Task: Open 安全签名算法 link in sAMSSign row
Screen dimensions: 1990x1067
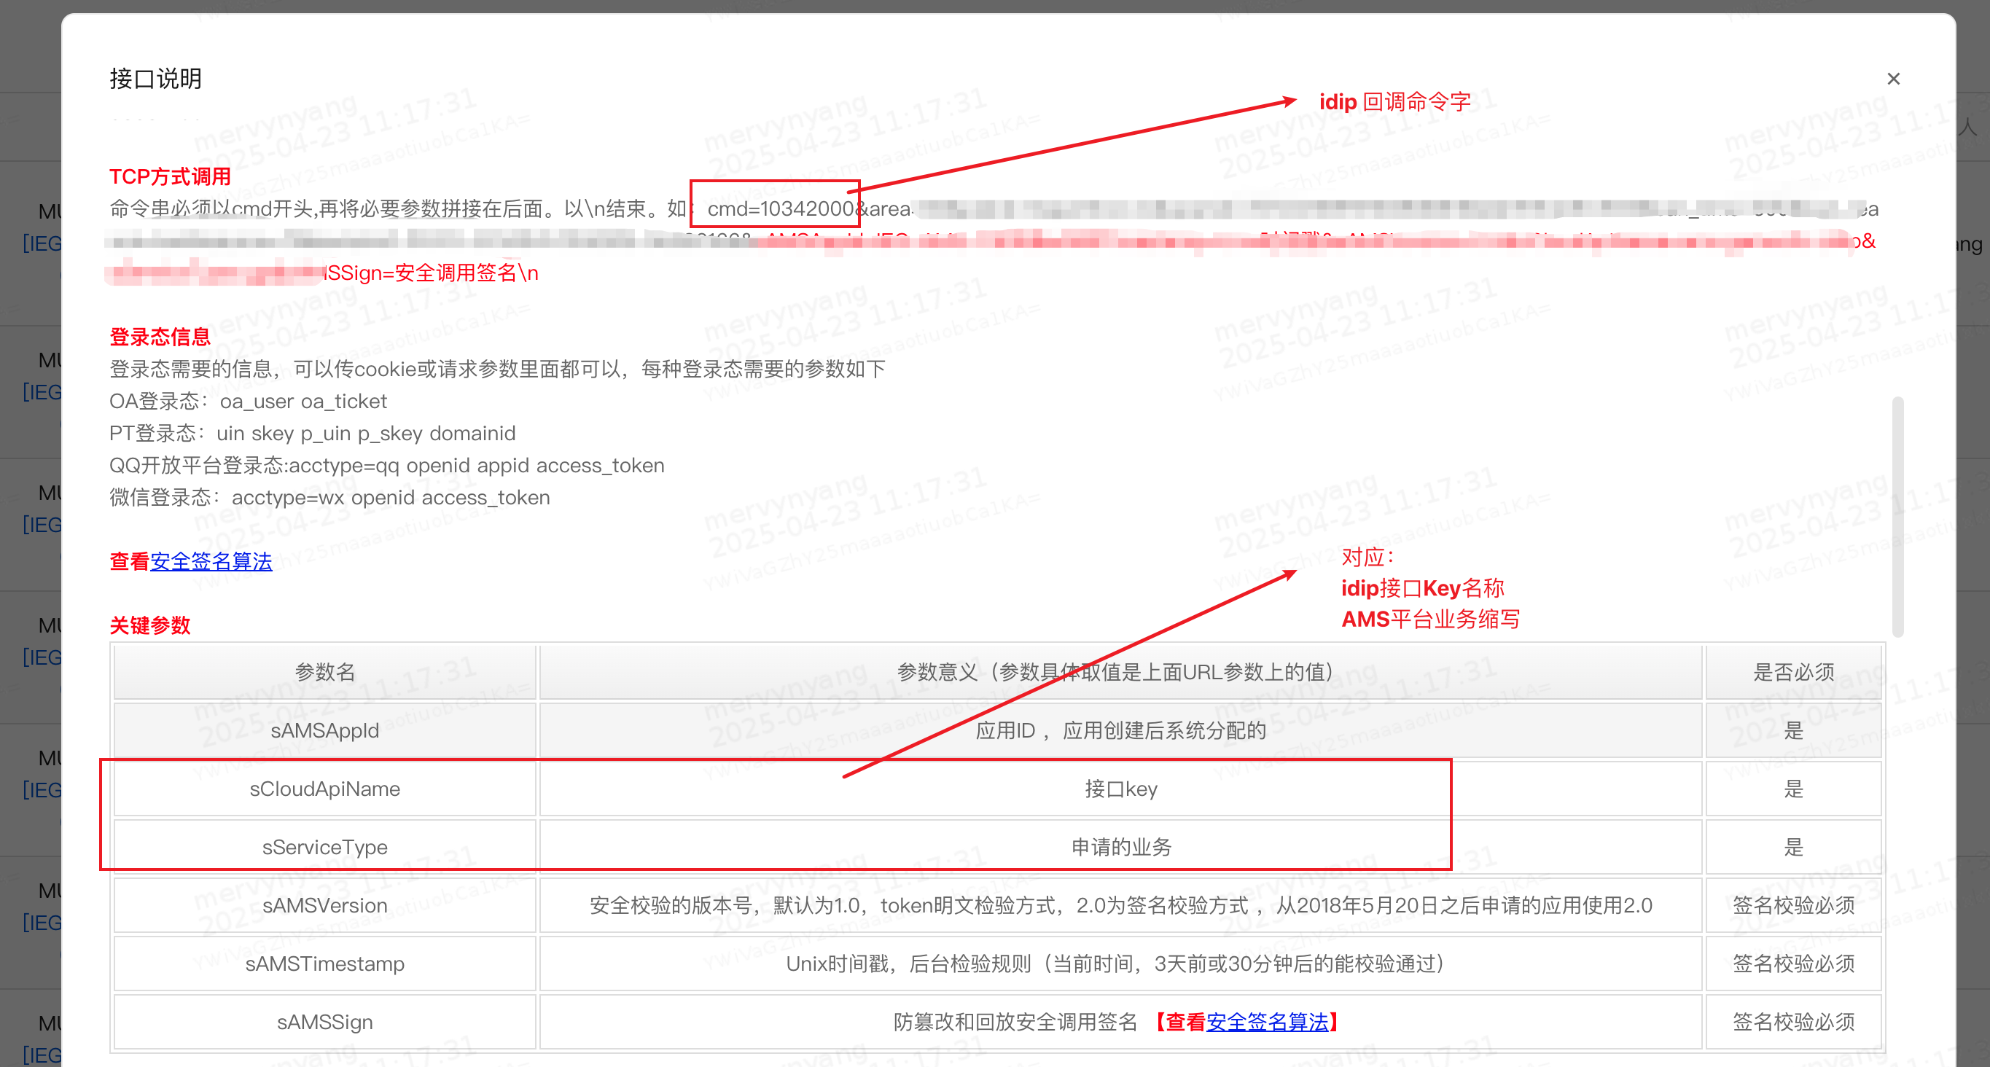Action: (x=1267, y=1023)
